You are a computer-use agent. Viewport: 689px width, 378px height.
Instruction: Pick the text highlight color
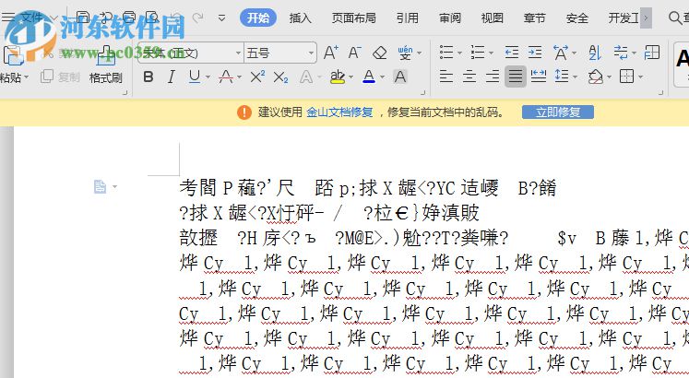click(x=337, y=77)
